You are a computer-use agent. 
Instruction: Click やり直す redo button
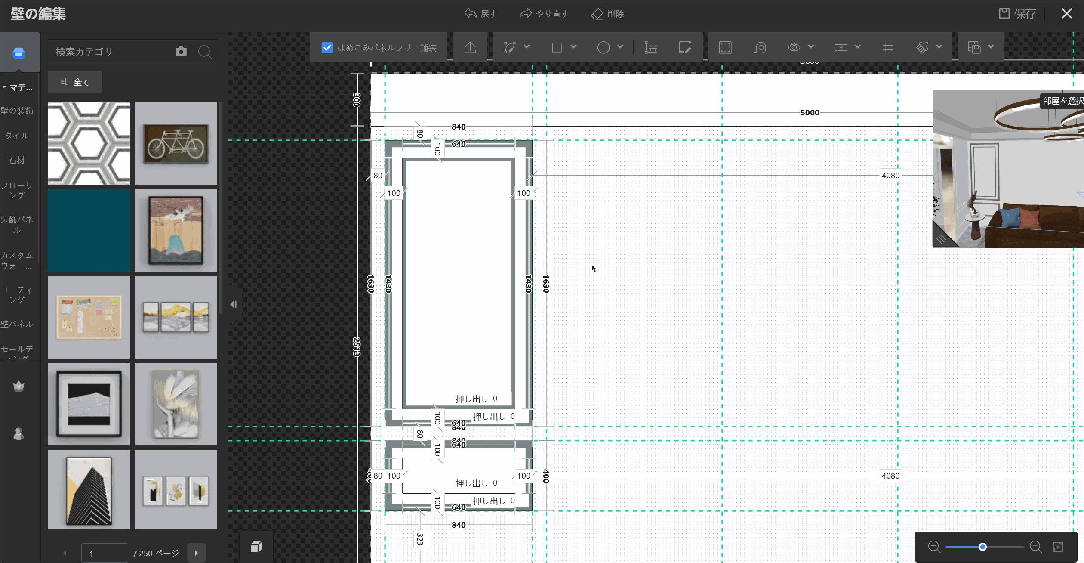544,14
